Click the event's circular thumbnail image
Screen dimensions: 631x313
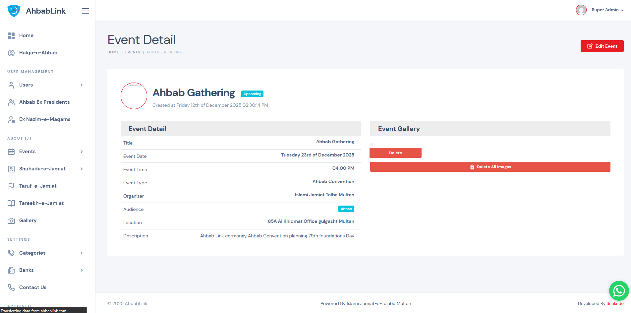point(134,96)
